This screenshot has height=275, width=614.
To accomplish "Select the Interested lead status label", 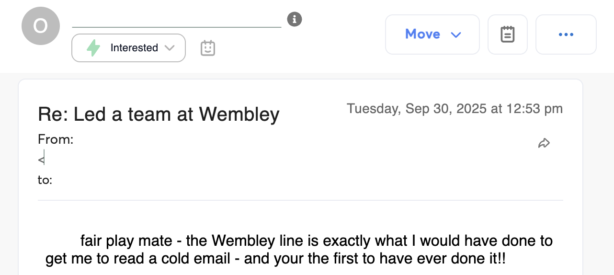I will click(134, 48).
